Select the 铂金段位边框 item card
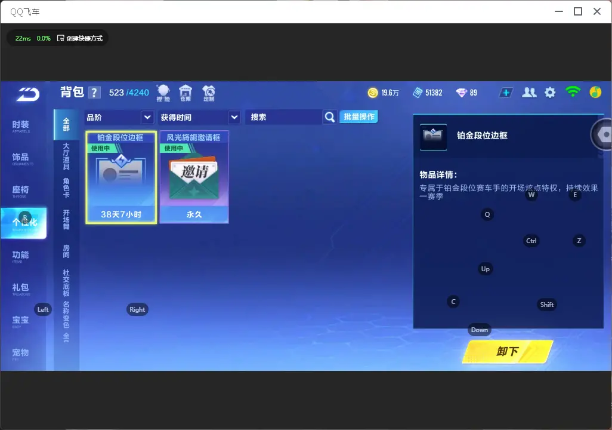This screenshot has width=612, height=430. coord(121,177)
